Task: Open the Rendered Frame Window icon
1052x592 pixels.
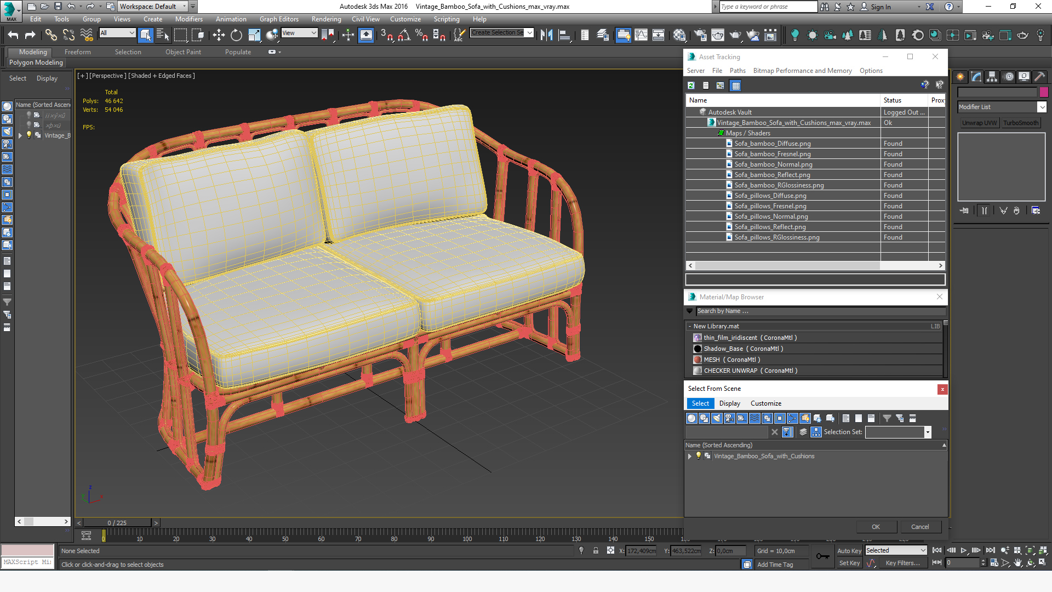Action: [718, 35]
